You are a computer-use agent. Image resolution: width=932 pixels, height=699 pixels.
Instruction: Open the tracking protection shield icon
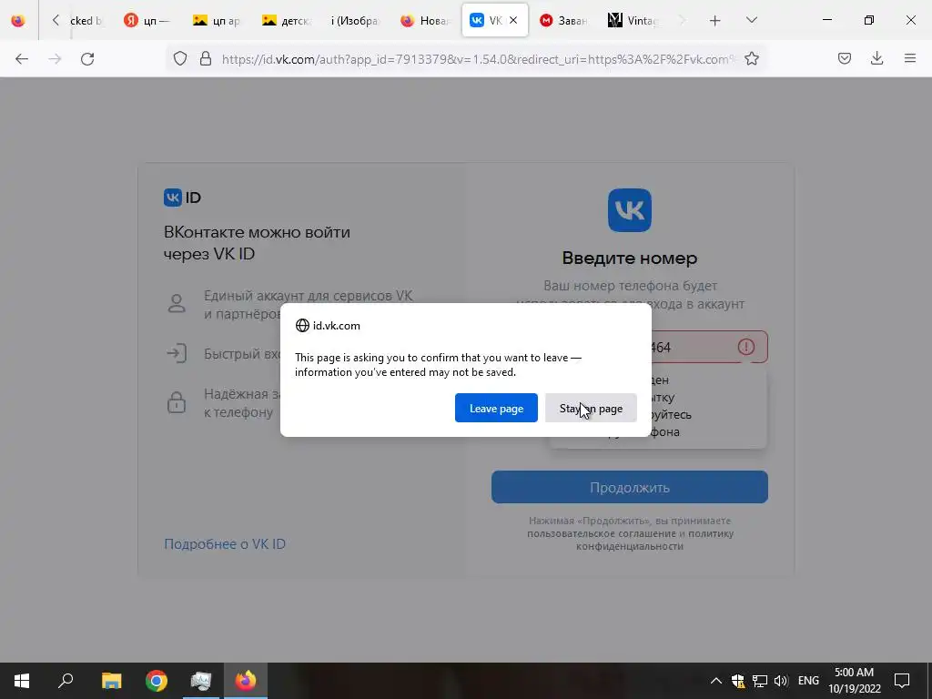click(x=180, y=58)
